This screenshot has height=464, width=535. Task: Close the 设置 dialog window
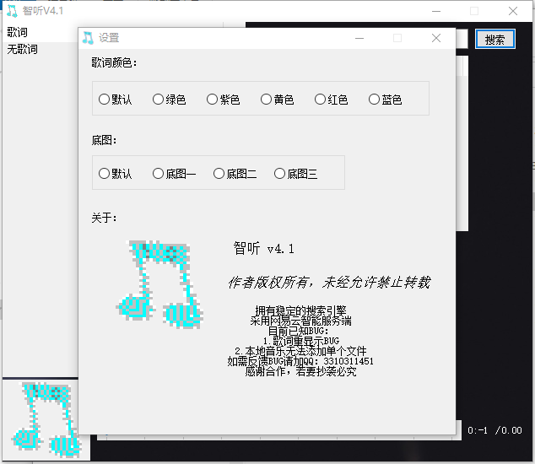point(436,38)
